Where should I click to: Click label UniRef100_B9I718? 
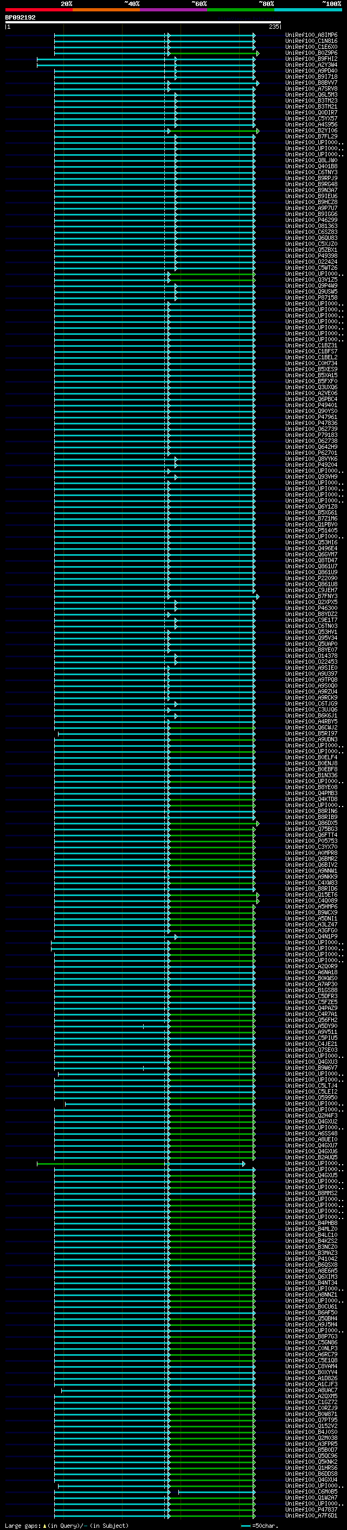tap(311, 77)
